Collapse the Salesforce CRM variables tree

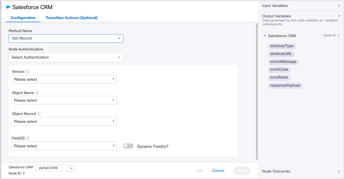coord(265,36)
